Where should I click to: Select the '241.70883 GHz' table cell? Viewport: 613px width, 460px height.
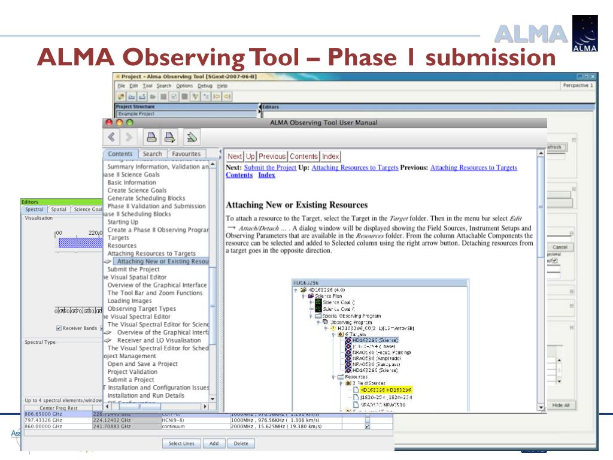(x=126, y=426)
